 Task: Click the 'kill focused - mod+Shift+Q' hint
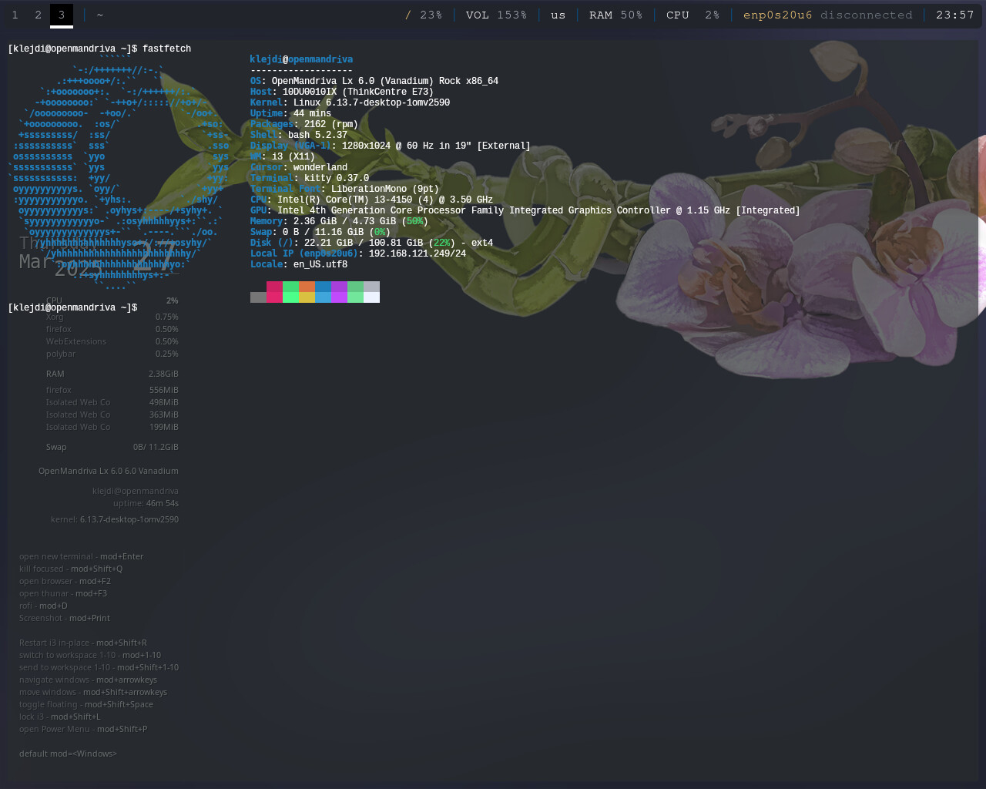coord(71,569)
